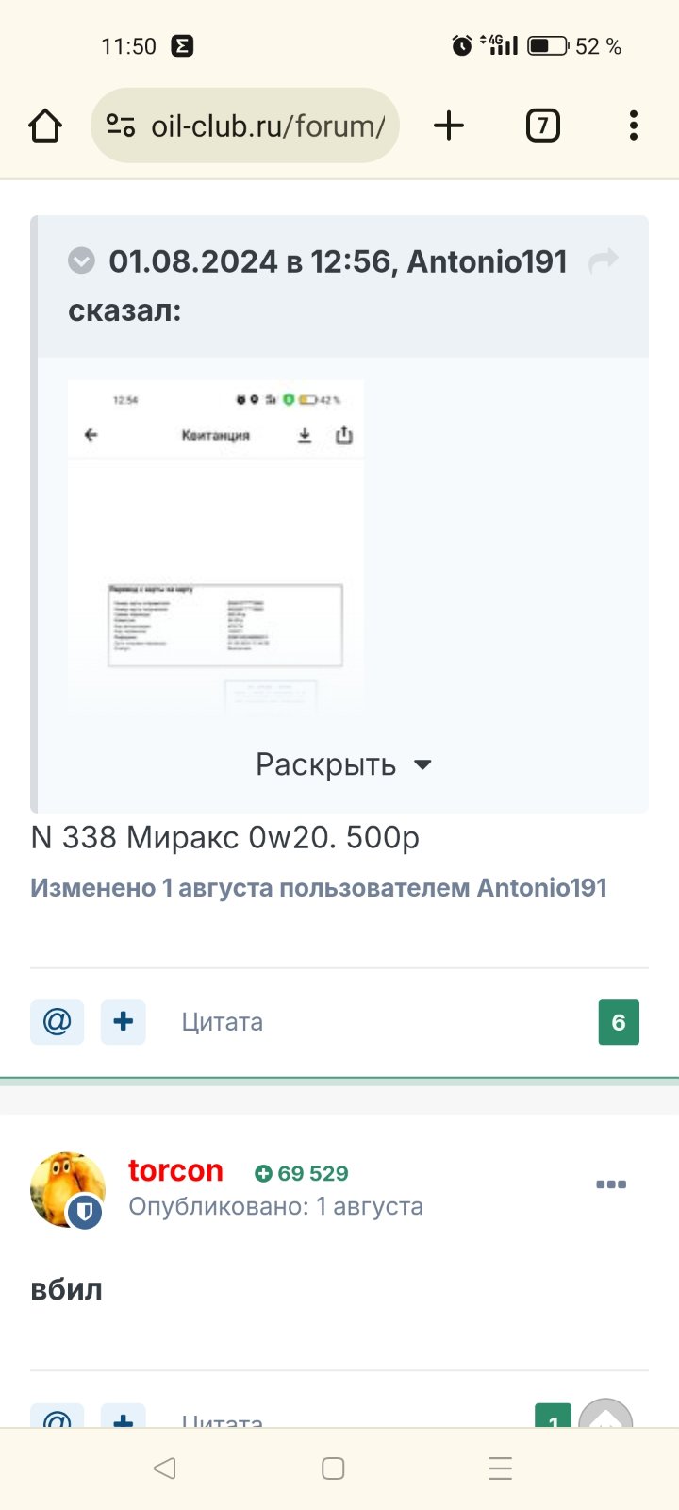679x1510 pixels.
Task: Tap the Android back navigation button
Action: pos(164,1468)
